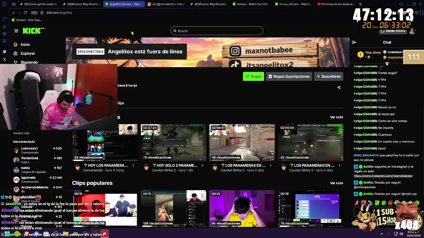
Task: Click the Seguir follow button
Action: (253, 76)
